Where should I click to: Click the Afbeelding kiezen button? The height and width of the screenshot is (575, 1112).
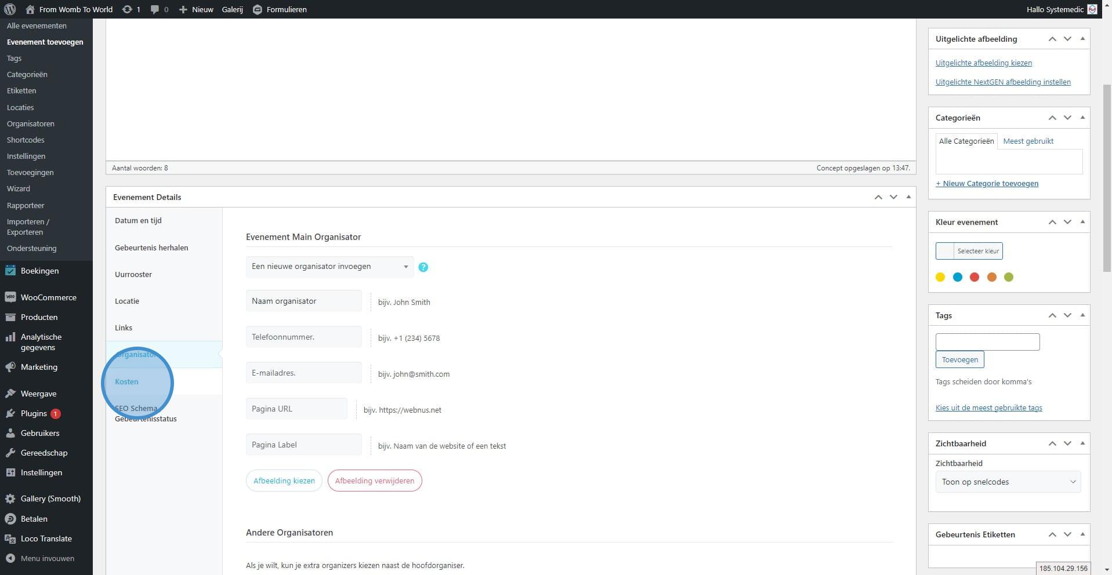point(284,481)
